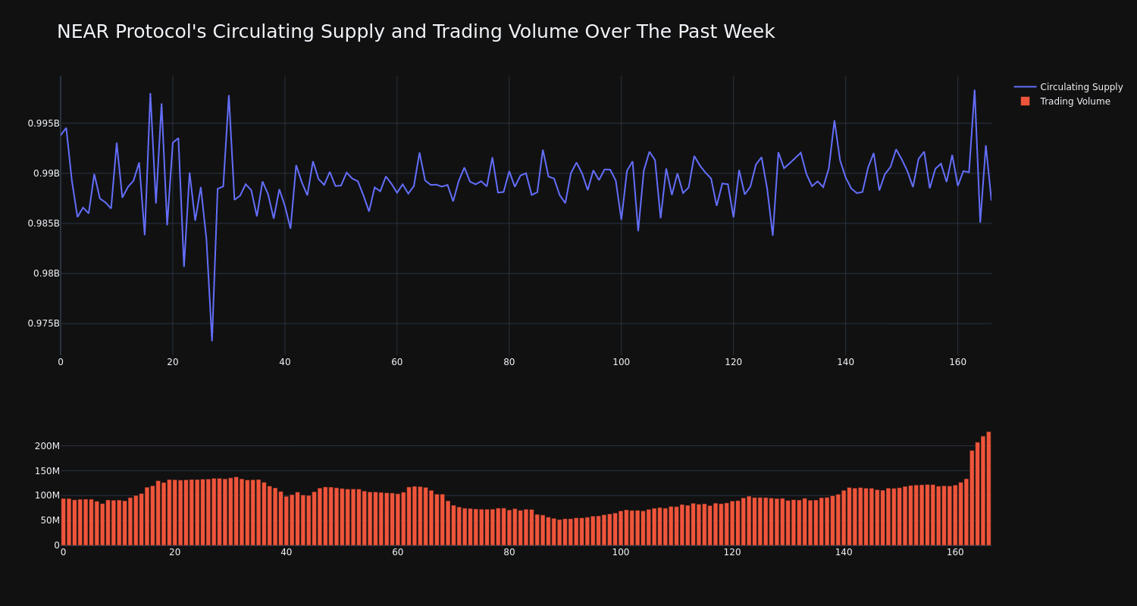The image size is (1137, 606).
Task: Select the chart title text
Action: tap(415, 32)
